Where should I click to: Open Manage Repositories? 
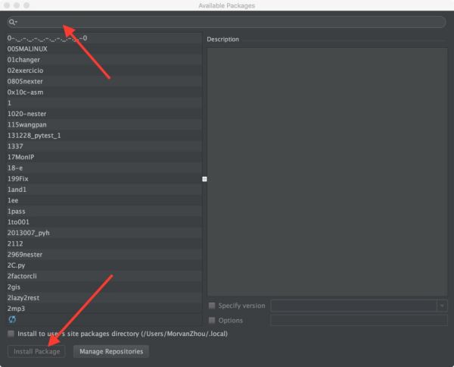point(111,351)
